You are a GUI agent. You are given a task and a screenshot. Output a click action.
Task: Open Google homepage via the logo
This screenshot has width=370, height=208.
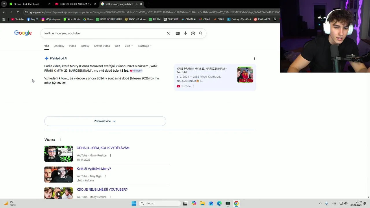coord(23,33)
